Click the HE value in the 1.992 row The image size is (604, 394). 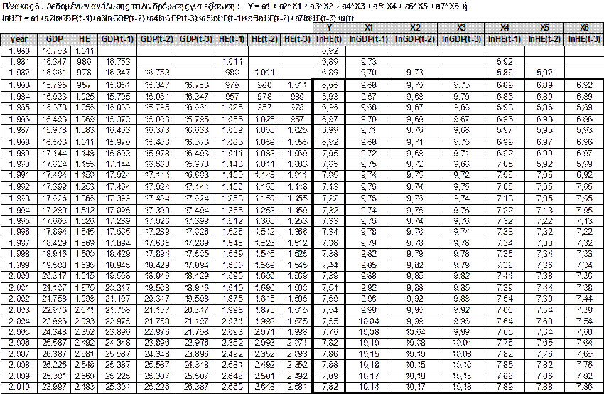click(84, 187)
